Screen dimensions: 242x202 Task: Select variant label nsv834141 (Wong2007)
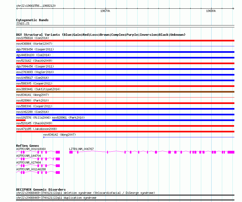33,95
